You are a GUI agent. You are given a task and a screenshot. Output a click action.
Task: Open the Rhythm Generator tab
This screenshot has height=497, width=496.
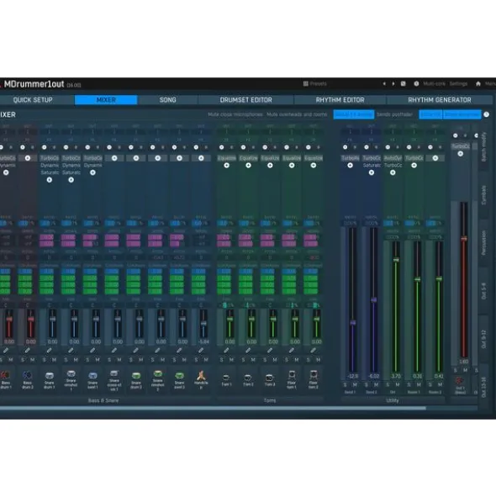coord(440,100)
